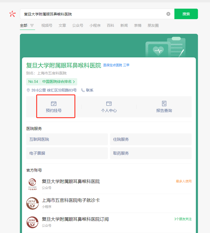This screenshot has width=210, height=233.
Task: Click the 个人中心 card icon
Action: (109, 104)
